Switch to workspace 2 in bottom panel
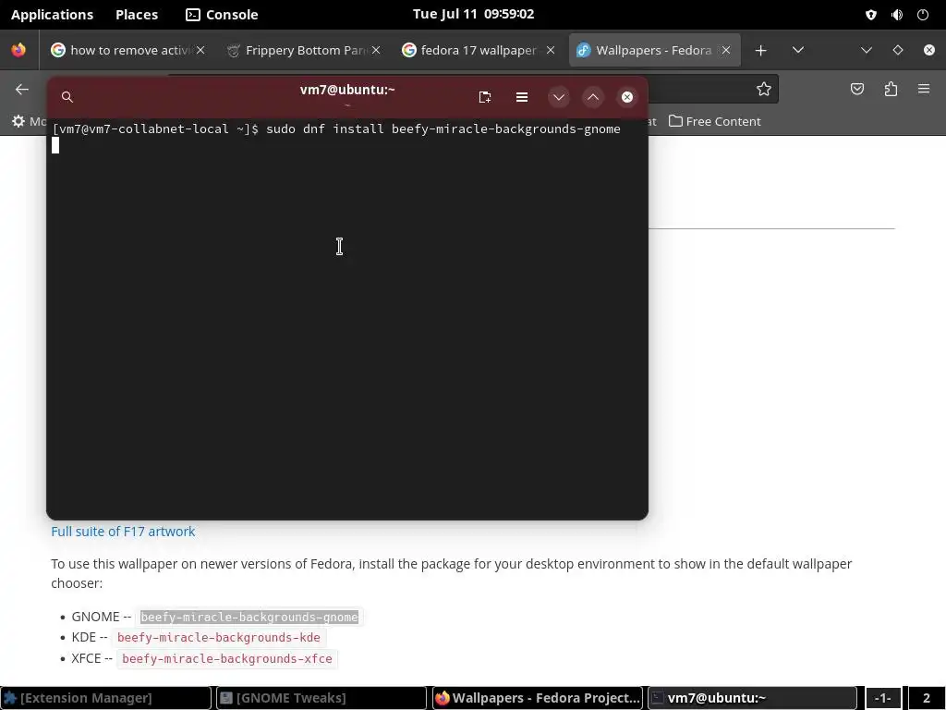The width and height of the screenshot is (946, 710). (x=926, y=698)
